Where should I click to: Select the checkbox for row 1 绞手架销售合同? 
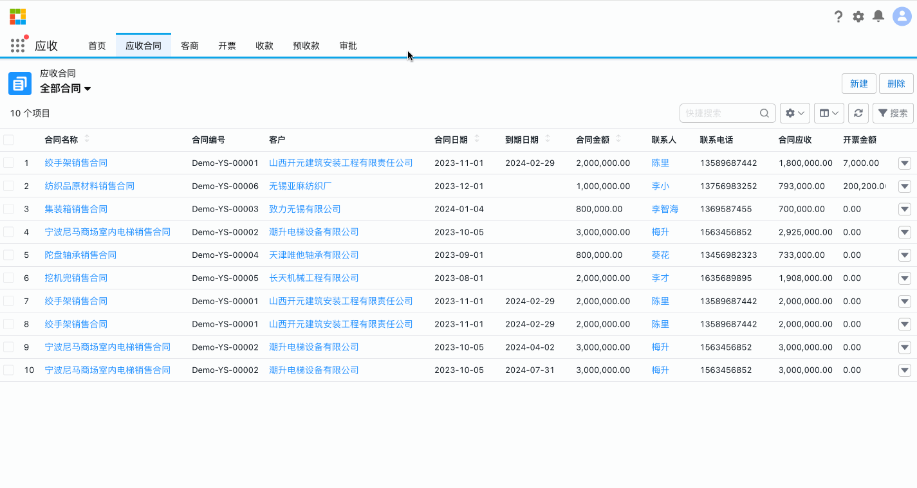click(8, 163)
